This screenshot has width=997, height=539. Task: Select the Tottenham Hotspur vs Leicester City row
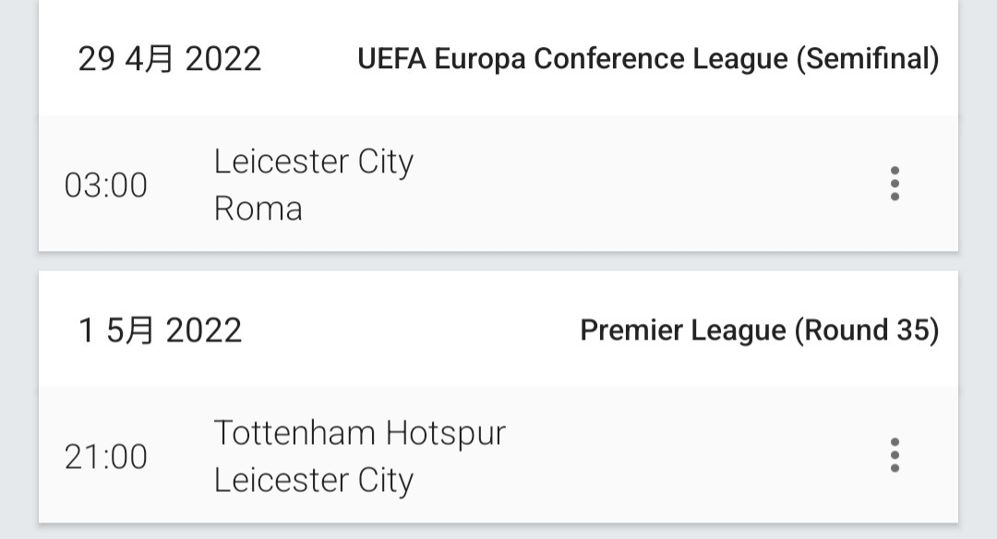tap(498, 455)
